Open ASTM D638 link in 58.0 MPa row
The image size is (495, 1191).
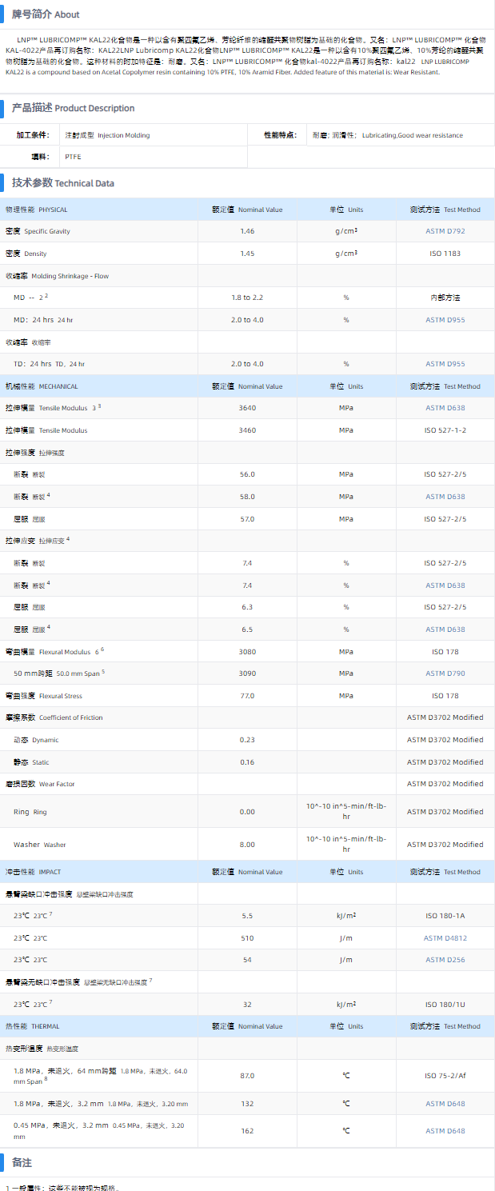point(445,497)
